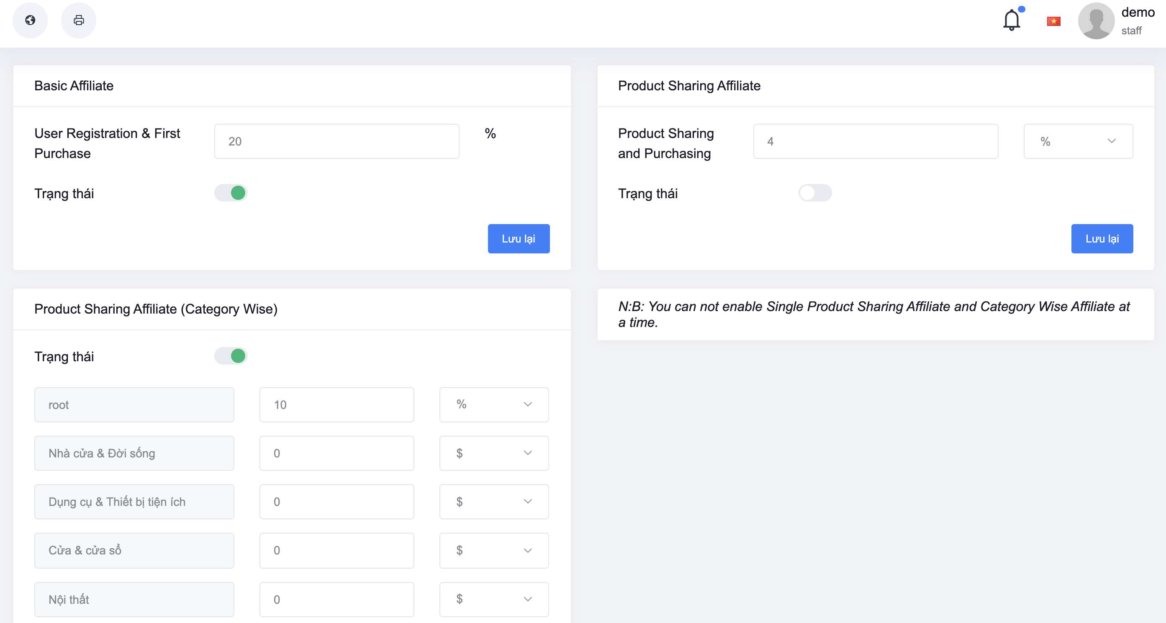Click the Nội thất amount field
Screen dimensions: 1166x623
pos(337,600)
